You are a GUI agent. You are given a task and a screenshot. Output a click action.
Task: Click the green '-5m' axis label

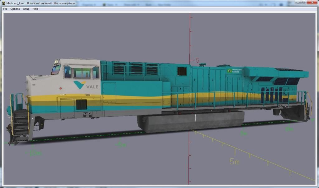[121, 145]
